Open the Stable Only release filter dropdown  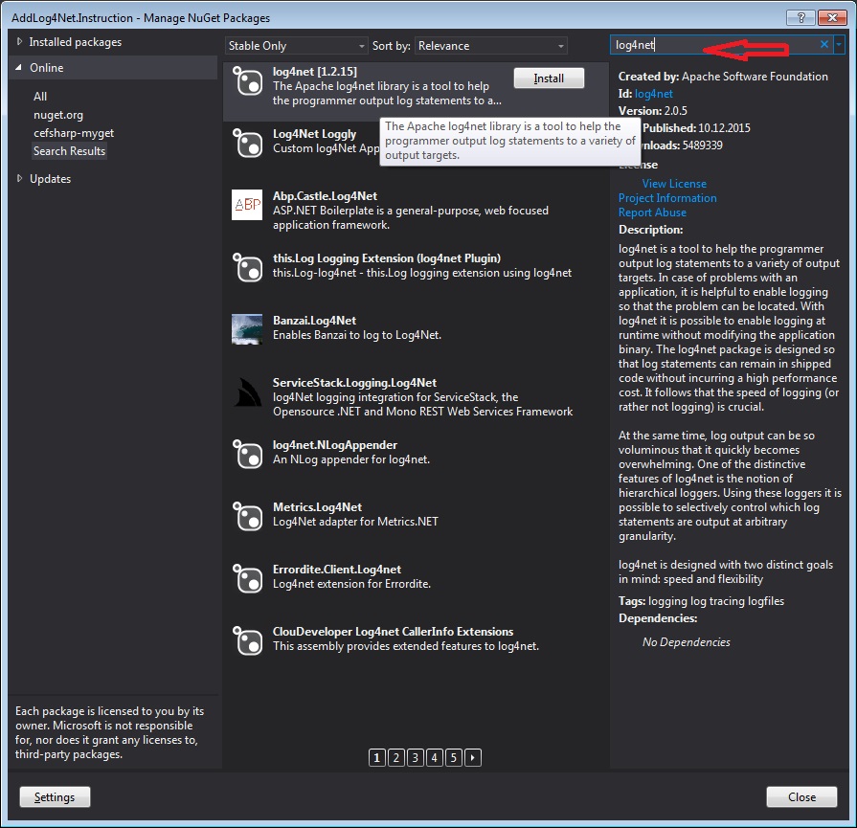(296, 46)
